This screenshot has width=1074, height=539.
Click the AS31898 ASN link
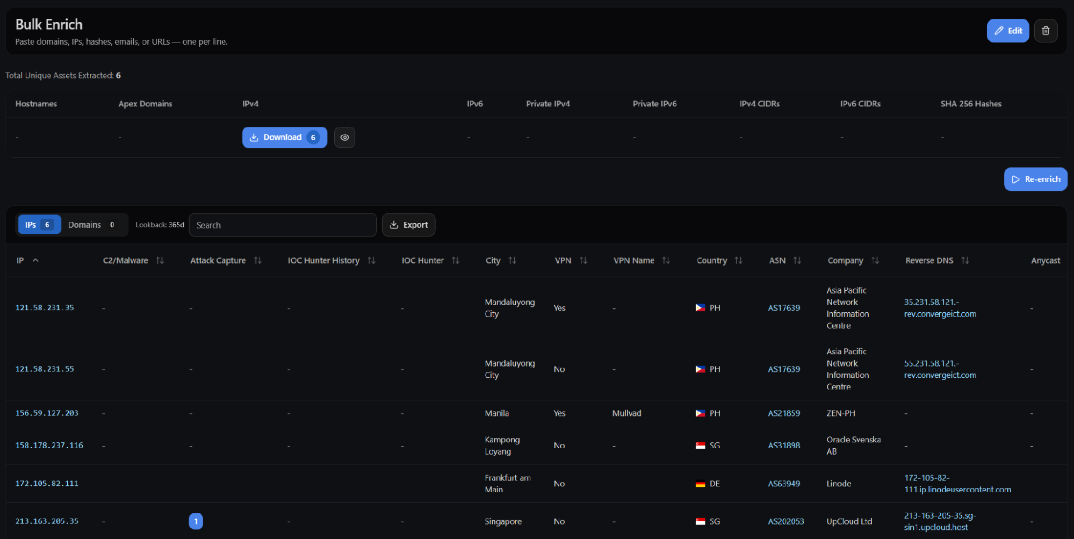(x=784, y=445)
